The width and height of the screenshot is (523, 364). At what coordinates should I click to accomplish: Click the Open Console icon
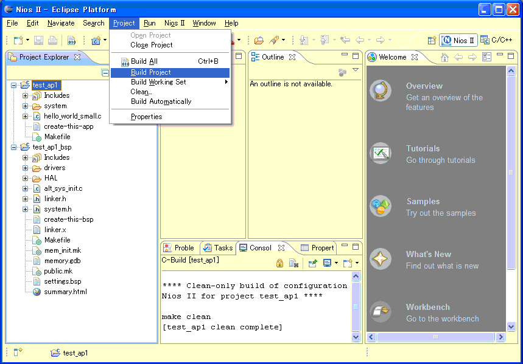tap(348, 263)
